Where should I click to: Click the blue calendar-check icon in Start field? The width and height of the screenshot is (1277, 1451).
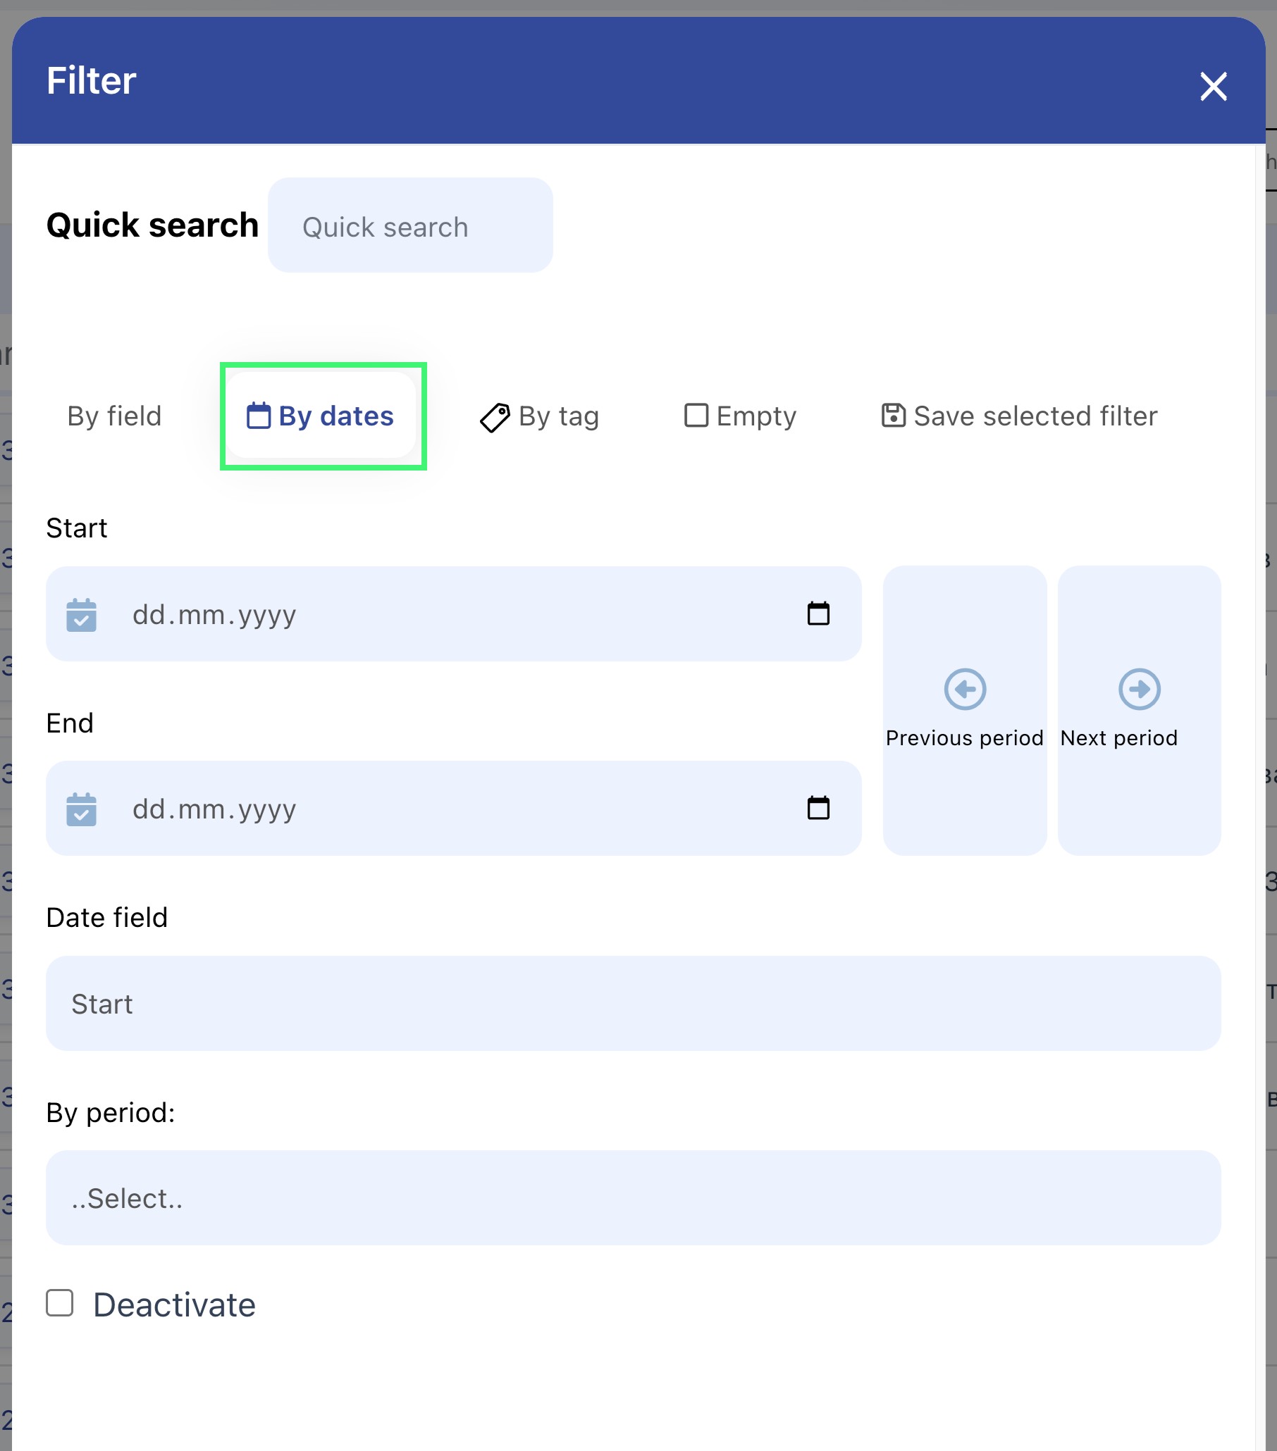82,615
